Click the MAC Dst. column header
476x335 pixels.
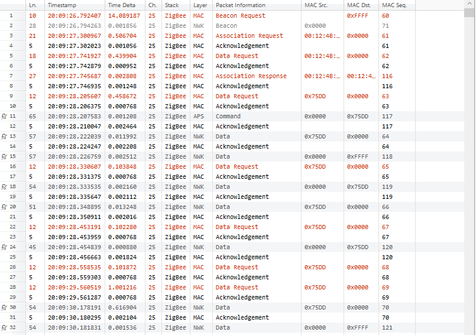pos(361,5)
